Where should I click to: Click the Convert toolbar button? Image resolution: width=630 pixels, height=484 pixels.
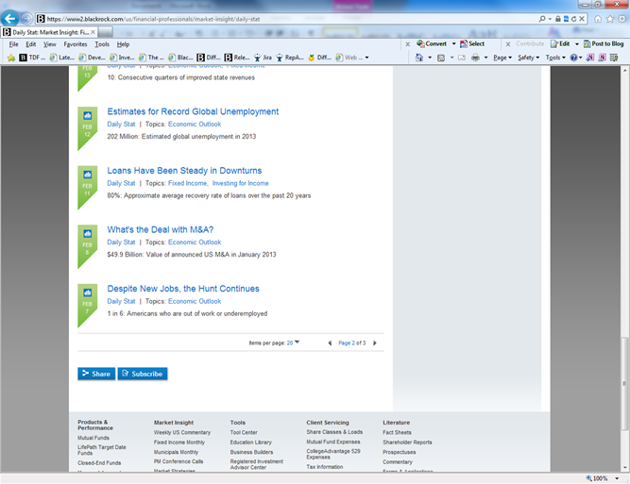pyautogui.click(x=432, y=43)
